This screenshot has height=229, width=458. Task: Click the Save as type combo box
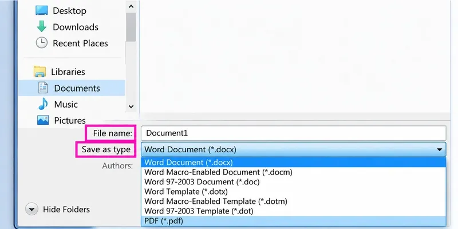click(x=294, y=149)
